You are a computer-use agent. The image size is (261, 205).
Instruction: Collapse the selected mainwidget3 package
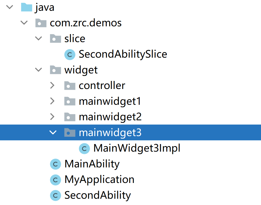[53, 133]
